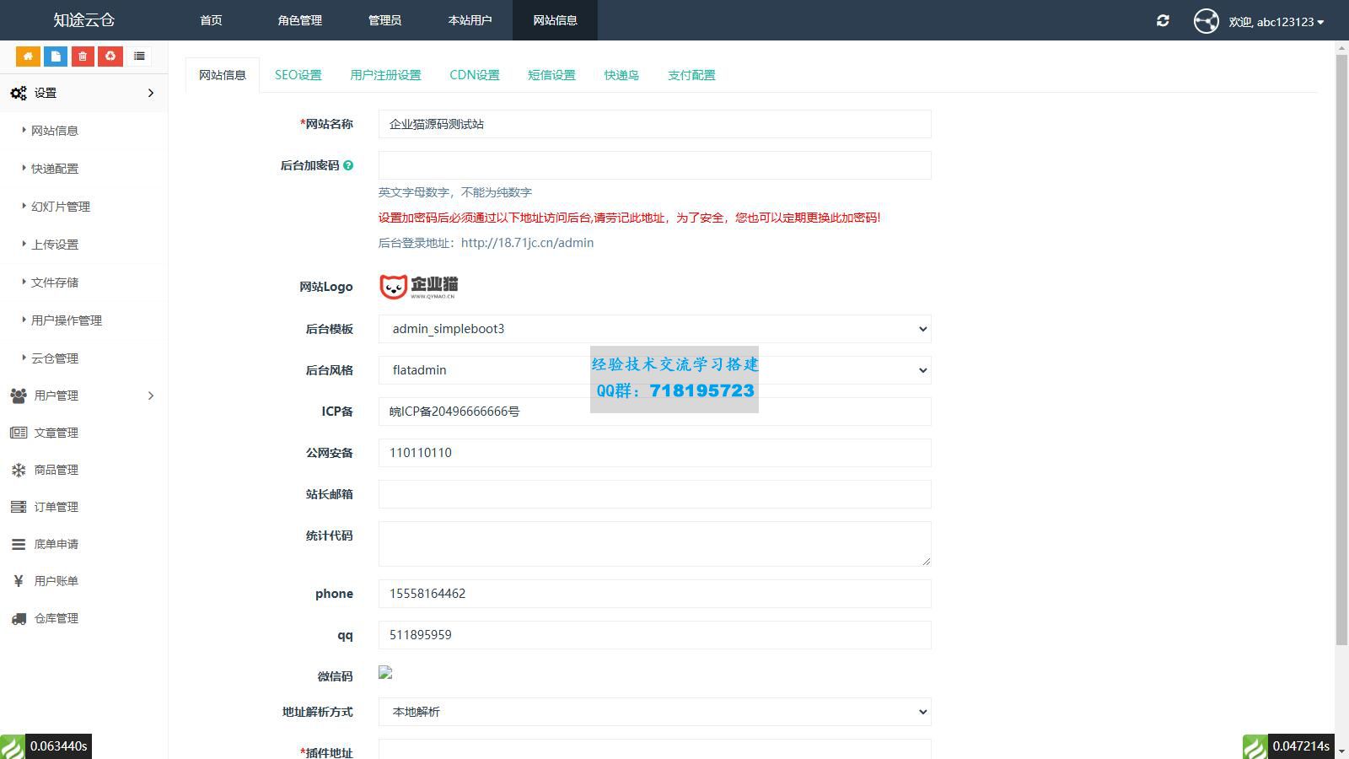Open 上传设置 in sidebar submenu
The height and width of the screenshot is (759, 1349).
tap(55, 245)
